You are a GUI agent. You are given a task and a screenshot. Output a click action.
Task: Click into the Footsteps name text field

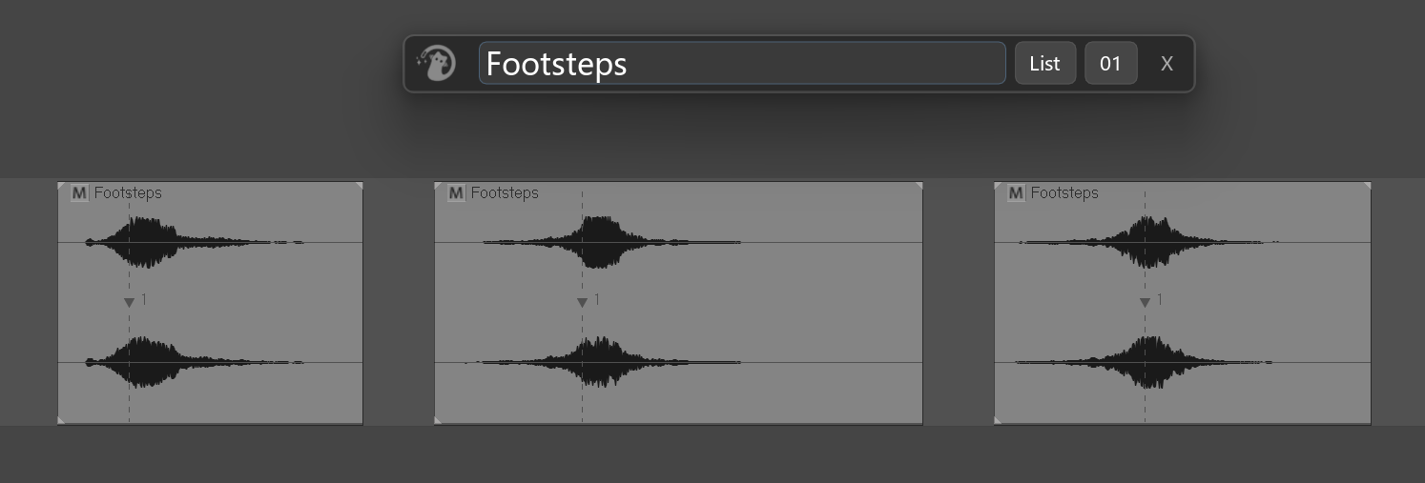point(742,64)
